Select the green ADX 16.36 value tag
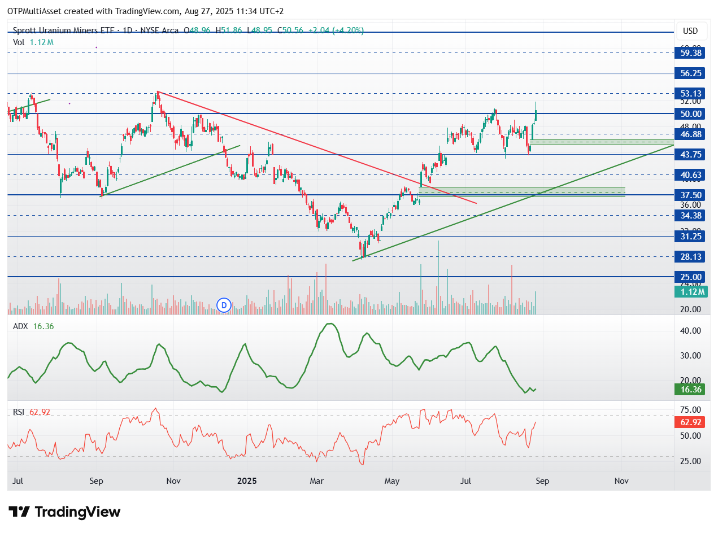 [690, 389]
